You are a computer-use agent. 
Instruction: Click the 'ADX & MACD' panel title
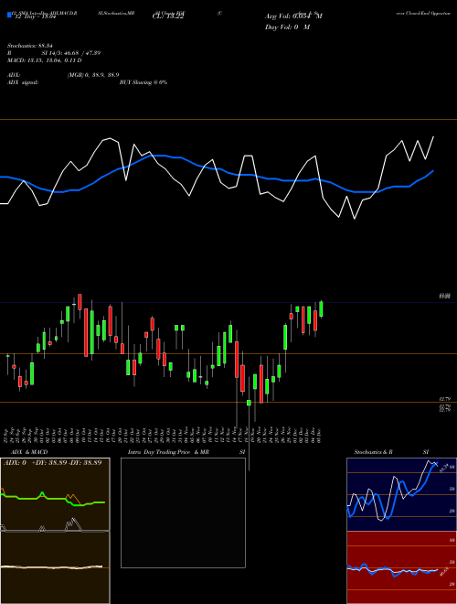[29, 452]
